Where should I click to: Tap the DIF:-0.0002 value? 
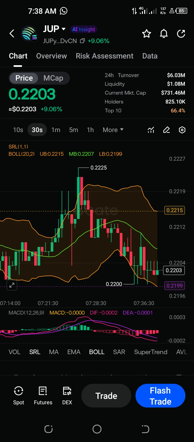pos(104,313)
